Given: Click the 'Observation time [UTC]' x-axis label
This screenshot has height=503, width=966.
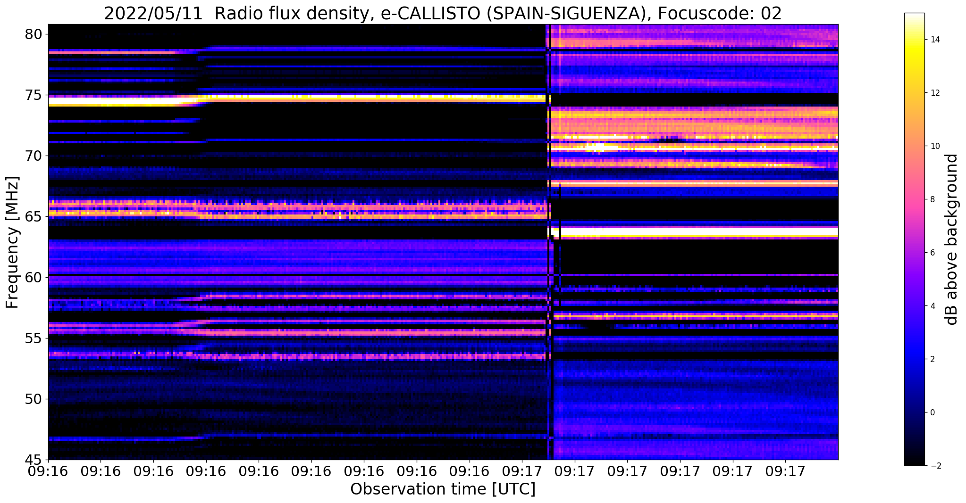Looking at the screenshot, I should point(443,489).
